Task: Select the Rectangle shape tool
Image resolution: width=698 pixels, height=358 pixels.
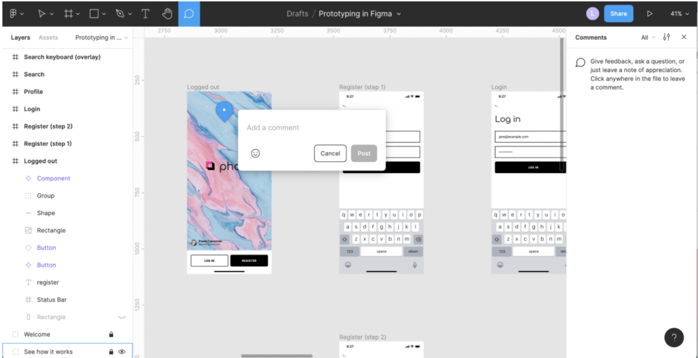Action: (94, 14)
